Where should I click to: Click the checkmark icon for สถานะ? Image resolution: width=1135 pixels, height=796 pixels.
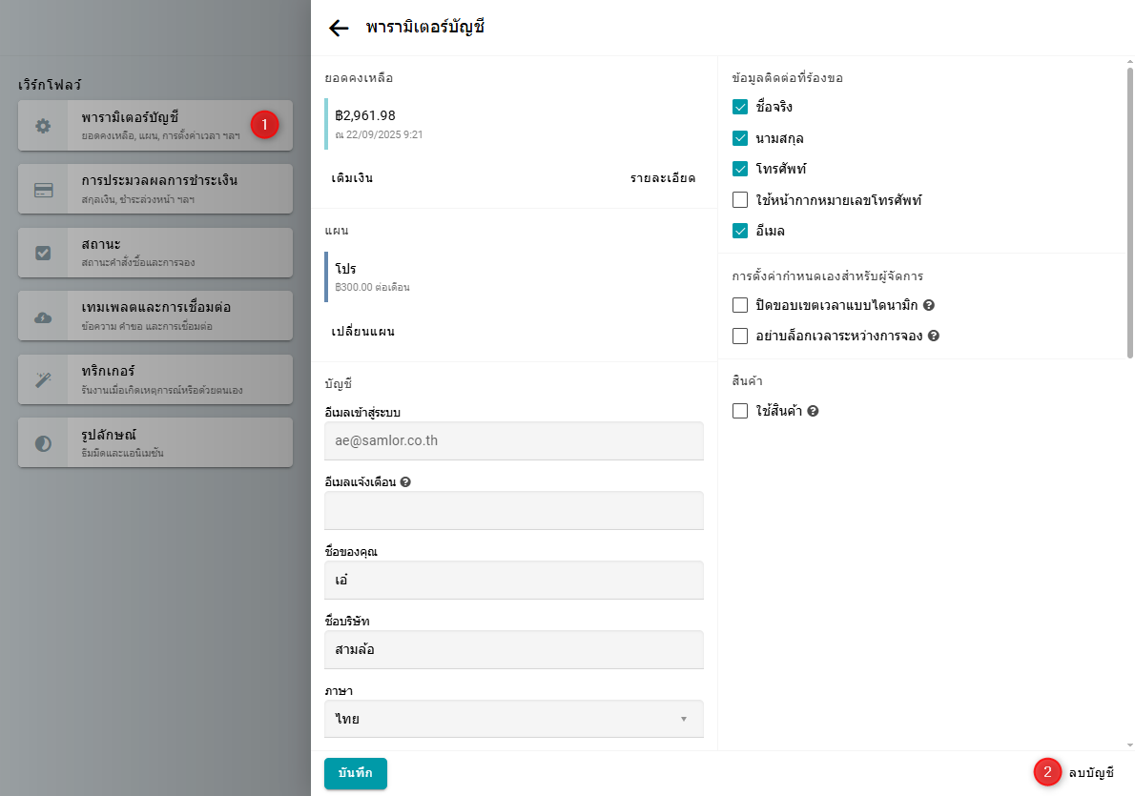coord(43,253)
